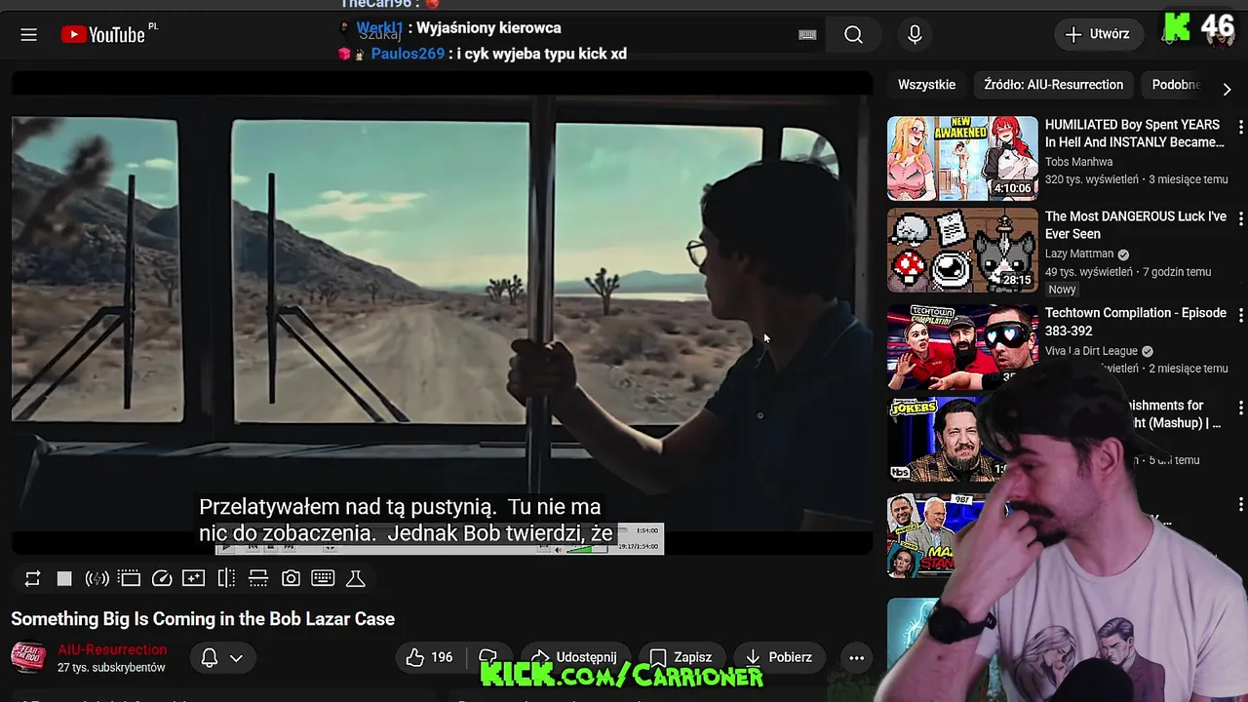Screen dimensions: 1248x702
Task: Click Werkl1 username in chat overlay
Action: point(380,28)
